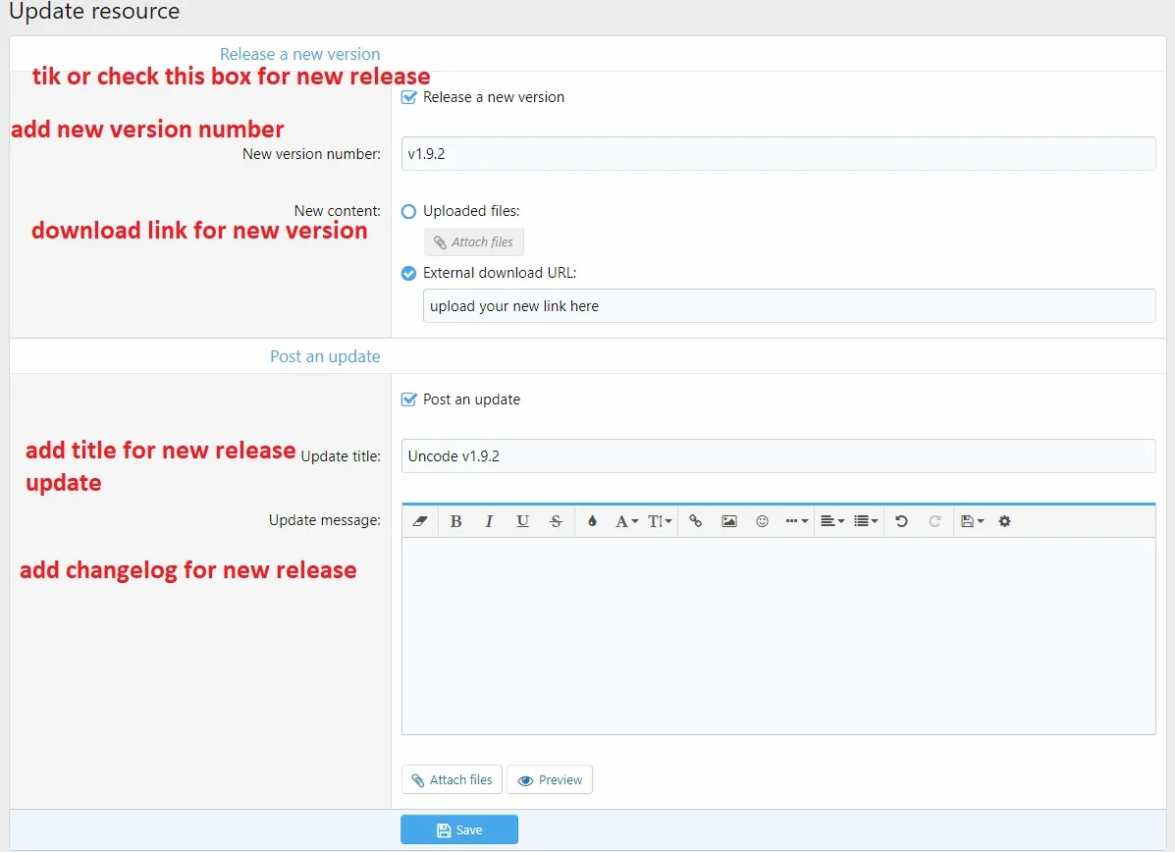Undo the last editor action

(x=901, y=521)
